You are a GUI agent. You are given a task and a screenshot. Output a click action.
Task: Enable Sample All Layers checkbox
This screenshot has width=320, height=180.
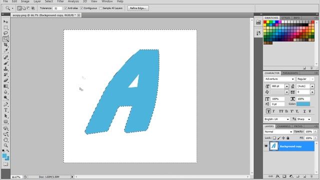coord(100,8)
